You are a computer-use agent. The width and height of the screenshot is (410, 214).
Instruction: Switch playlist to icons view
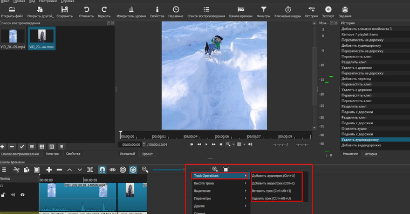tap(51, 147)
